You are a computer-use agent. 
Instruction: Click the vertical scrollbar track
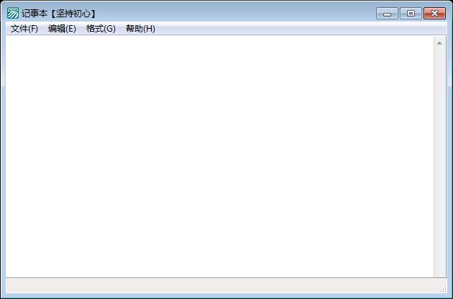click(x=439, y=163)
